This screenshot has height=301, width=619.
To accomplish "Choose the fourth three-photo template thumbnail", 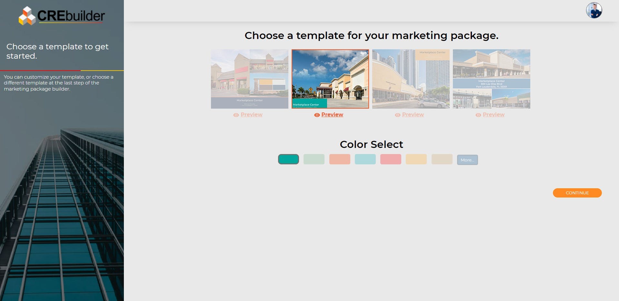I will pos(491,79).
